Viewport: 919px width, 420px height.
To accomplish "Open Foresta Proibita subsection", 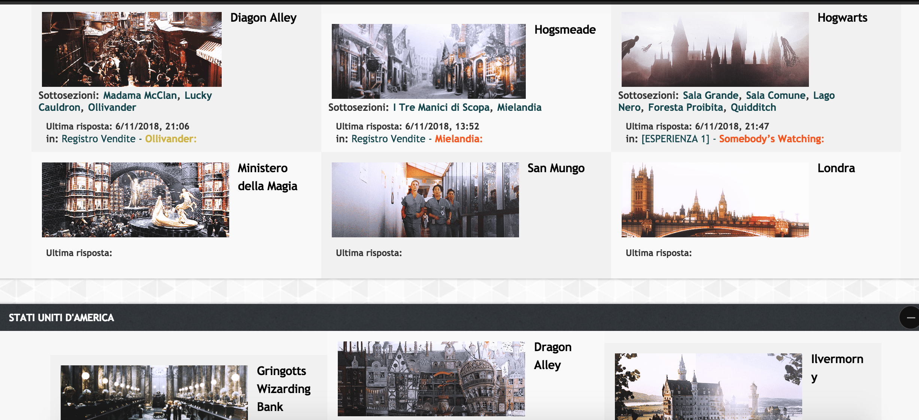I will [686, 107].
